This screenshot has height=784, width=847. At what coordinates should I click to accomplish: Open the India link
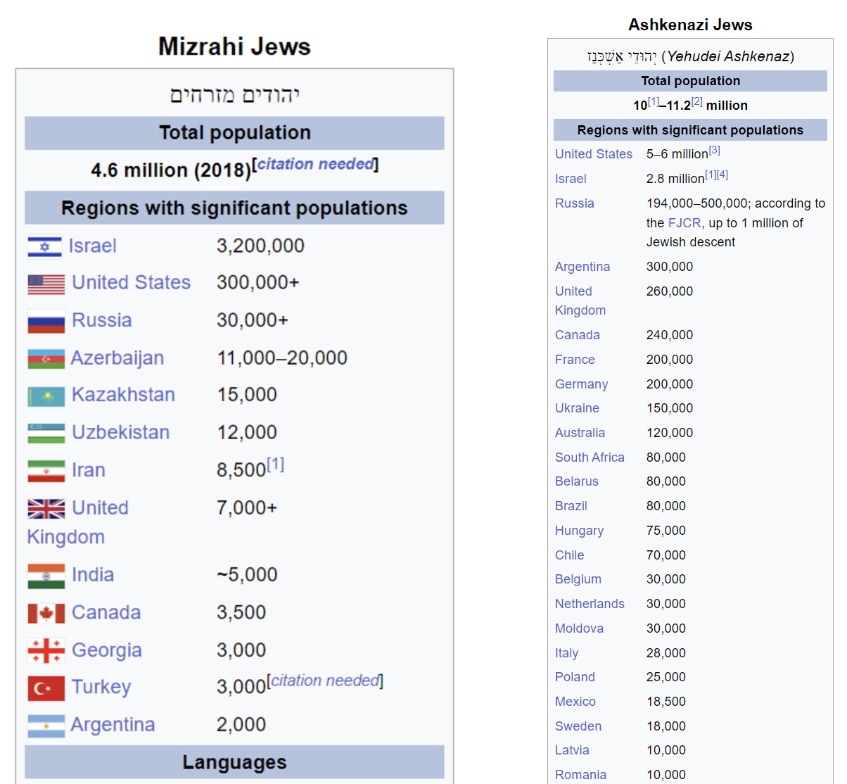(x=92, y=575)
